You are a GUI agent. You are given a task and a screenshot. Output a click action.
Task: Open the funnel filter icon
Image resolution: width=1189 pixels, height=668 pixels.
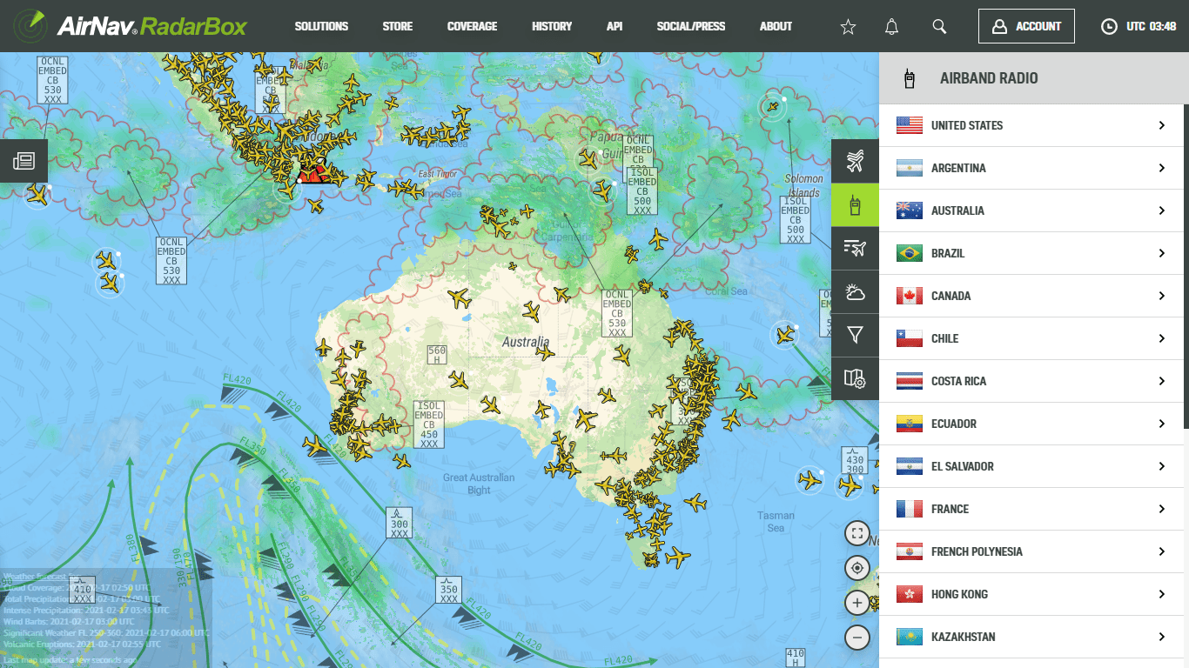[x=855, y=335]
